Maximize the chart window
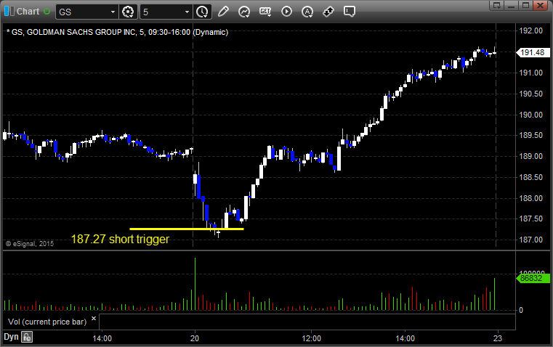Screen dimensions: 553x347 [525, 5]
